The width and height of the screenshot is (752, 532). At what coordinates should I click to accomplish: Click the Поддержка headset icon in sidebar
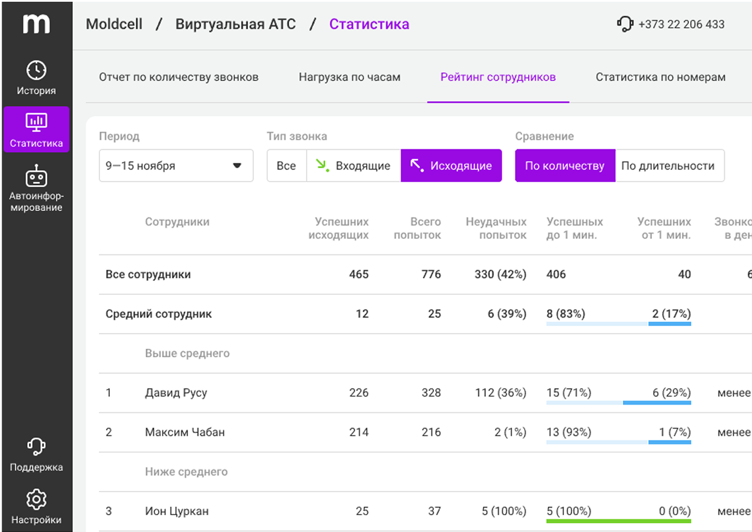point(36,447)
